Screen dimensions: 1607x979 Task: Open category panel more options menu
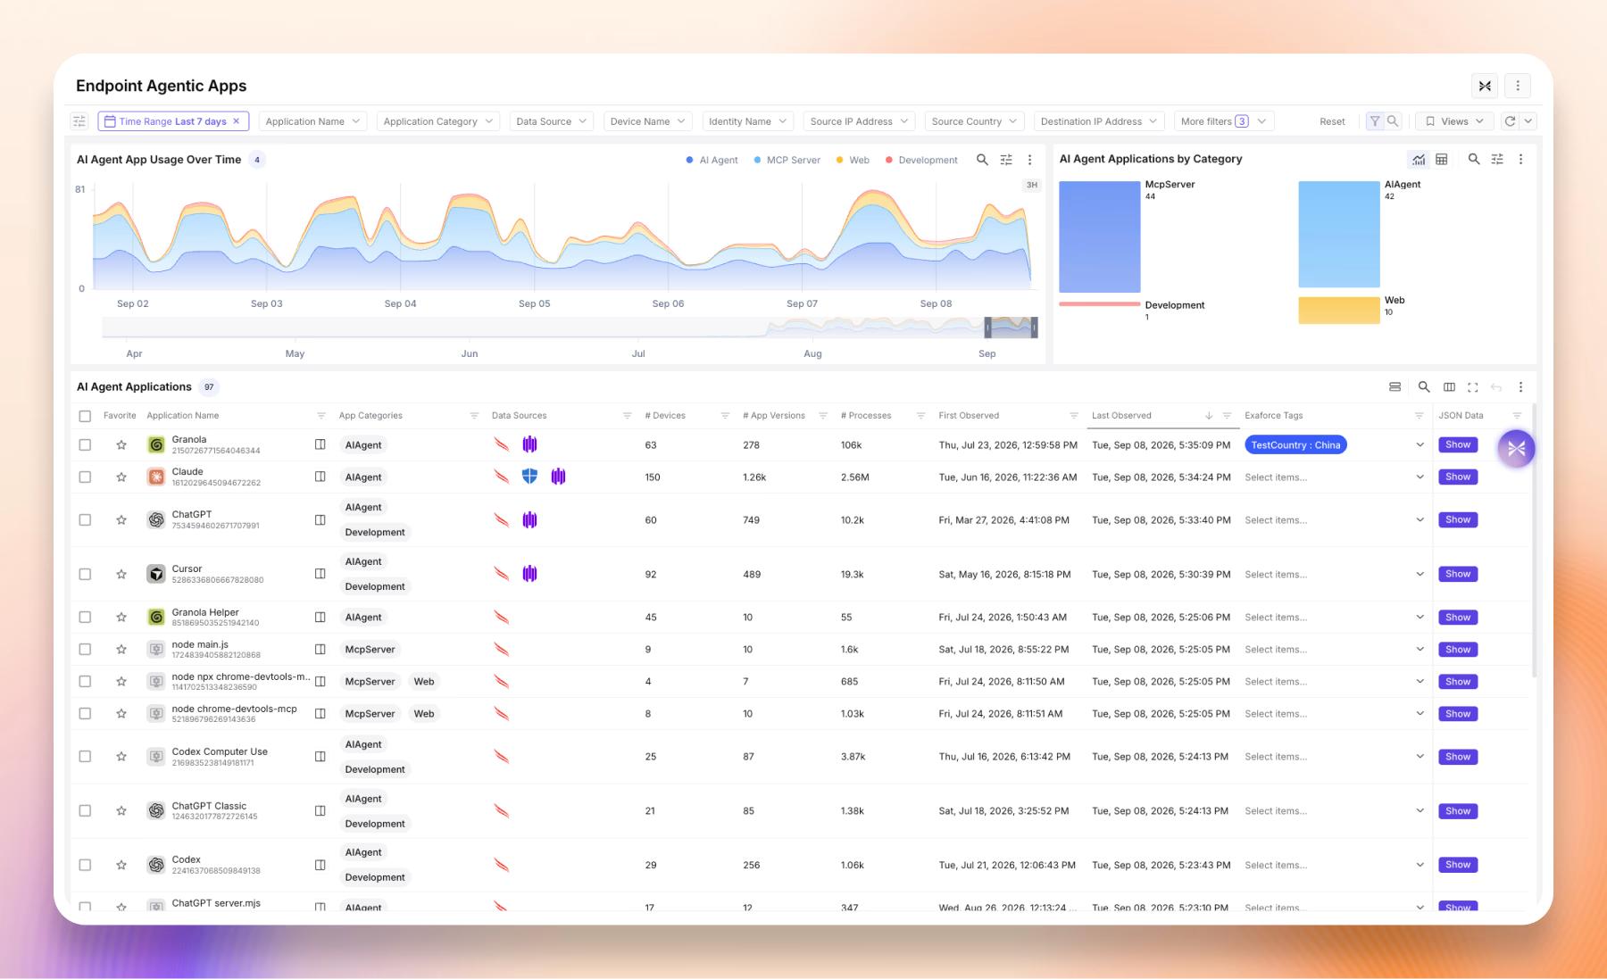[1520, 159]
